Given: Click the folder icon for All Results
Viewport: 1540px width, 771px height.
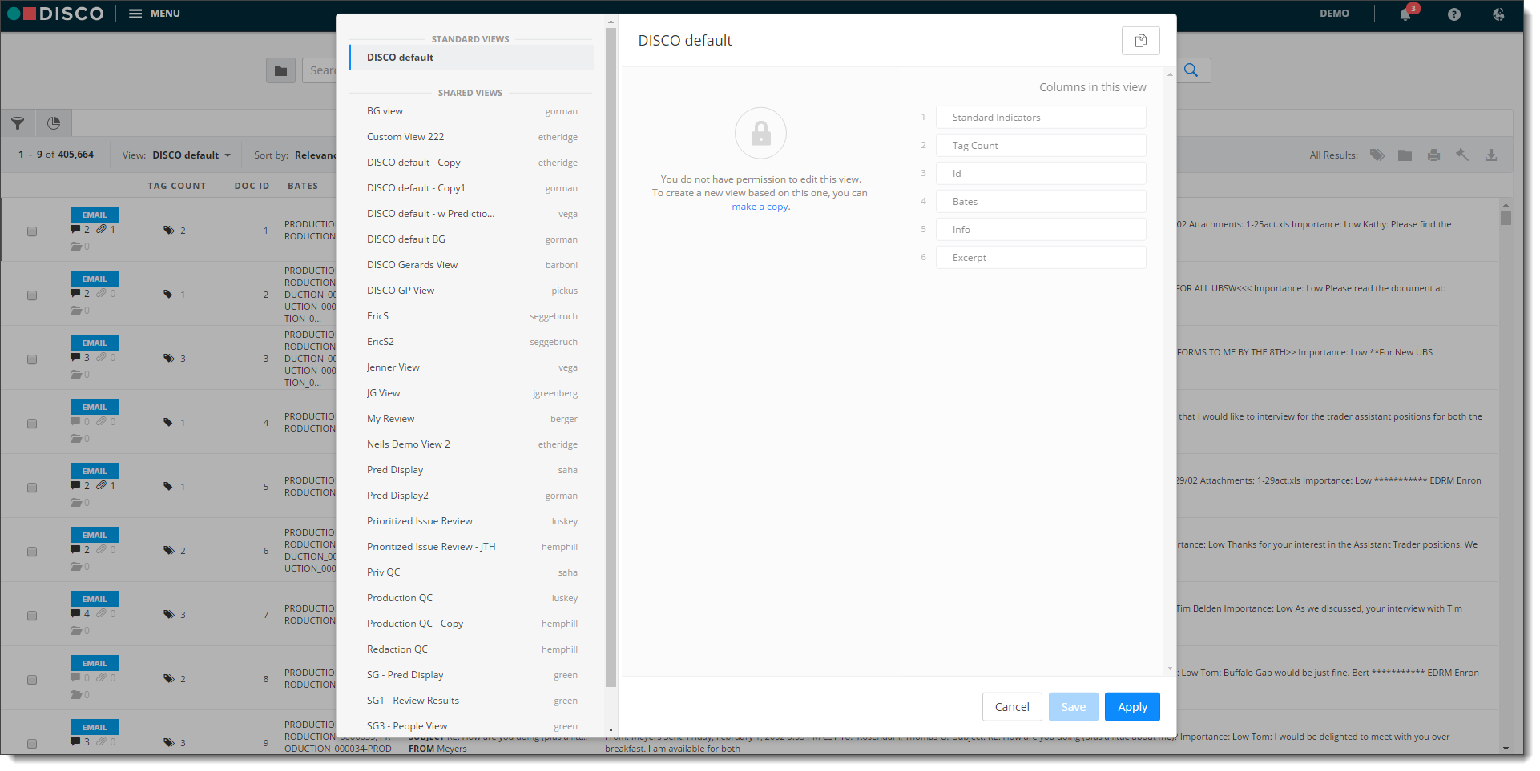Looking at the screenshot, I should tap(1405, 155).
